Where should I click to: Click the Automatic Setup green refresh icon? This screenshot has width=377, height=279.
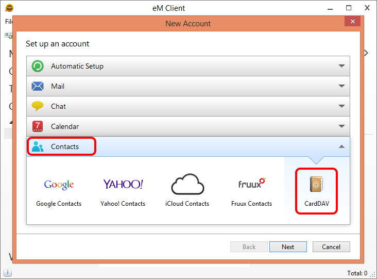[x=38, y=66]
